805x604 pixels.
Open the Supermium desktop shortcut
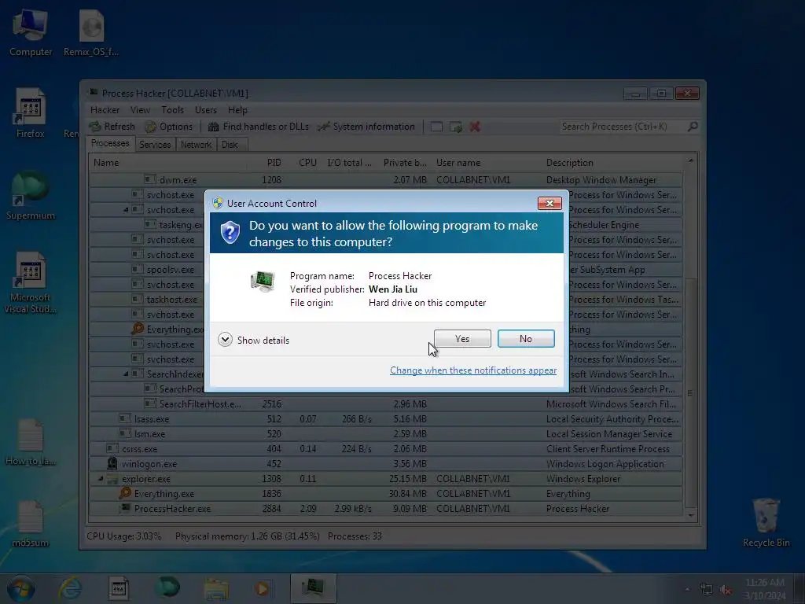[31, 196]
